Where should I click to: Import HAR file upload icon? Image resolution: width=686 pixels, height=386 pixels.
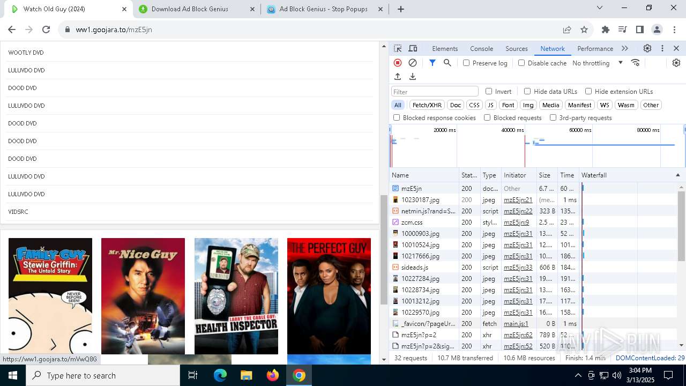click(x=398, y=77)
